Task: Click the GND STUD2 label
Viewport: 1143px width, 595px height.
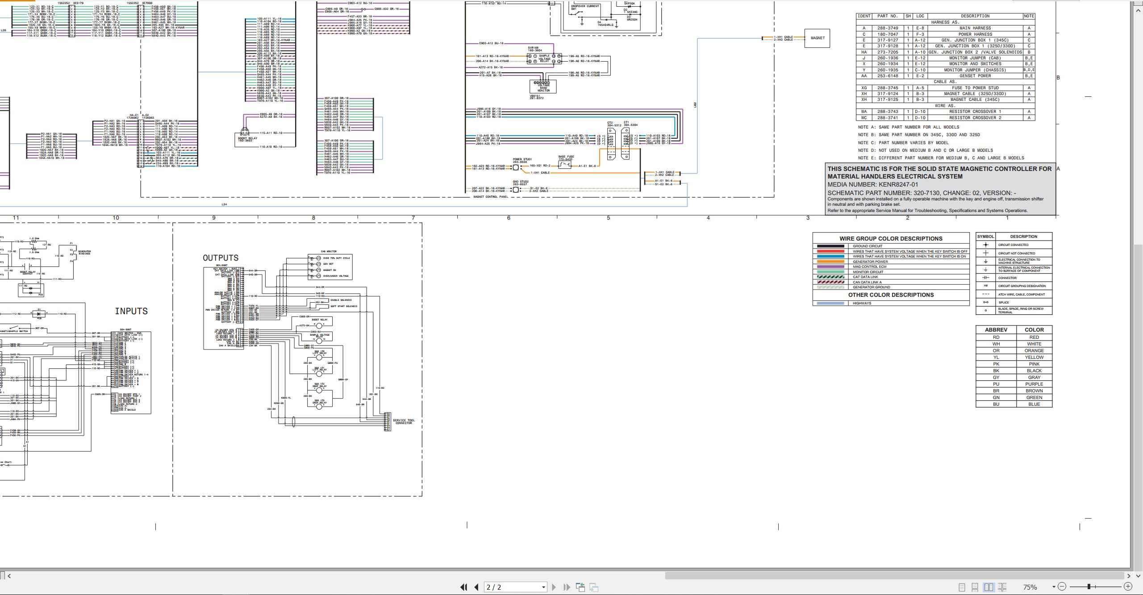Action: [521, 182]
